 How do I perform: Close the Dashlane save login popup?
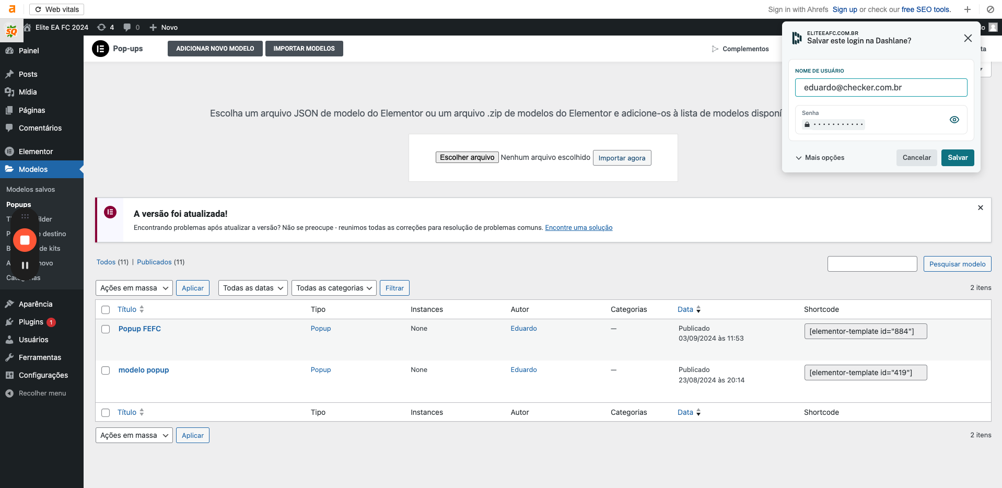coord(968,38)
